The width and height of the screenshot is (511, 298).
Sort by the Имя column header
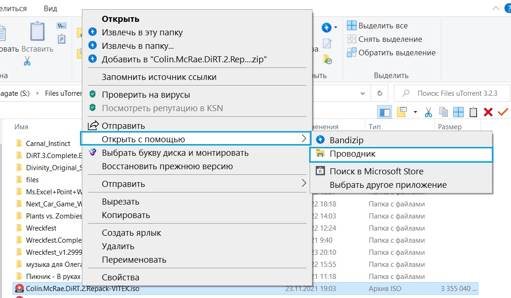(21, 127)
